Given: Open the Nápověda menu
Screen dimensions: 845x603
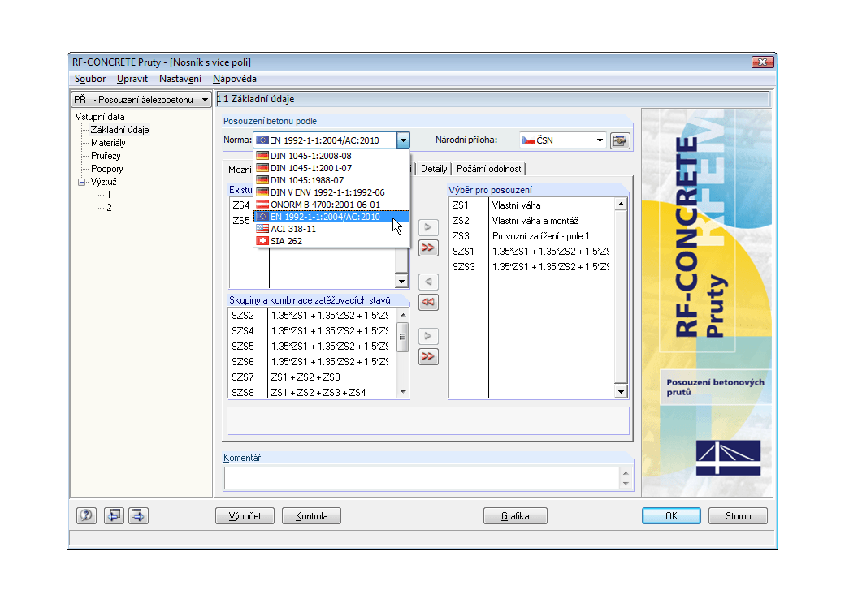Looking at the screenshot, I should [235, 79].
